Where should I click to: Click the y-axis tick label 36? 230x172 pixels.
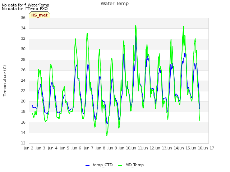pos(23,18)
